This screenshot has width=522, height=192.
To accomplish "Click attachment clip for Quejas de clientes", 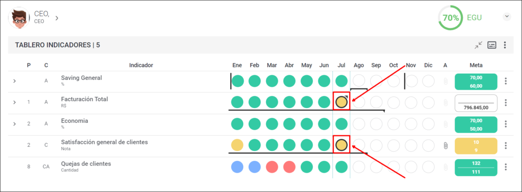I will coord(446,167).
